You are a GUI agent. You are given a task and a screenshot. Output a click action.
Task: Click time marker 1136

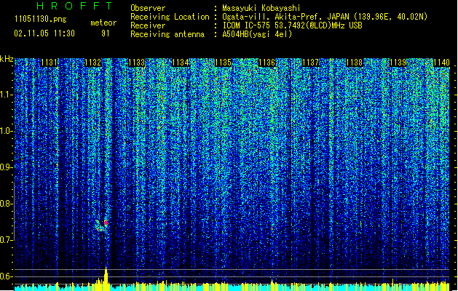click(267, 63)
